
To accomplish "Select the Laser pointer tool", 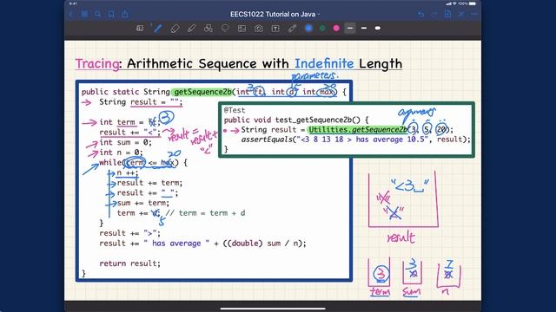I will pyautogui.click(x=292, y=29).
